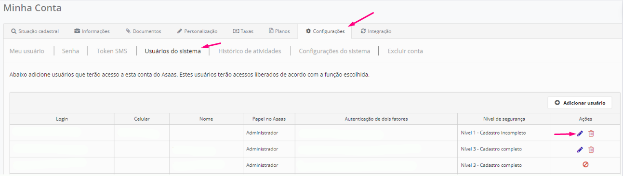The height and width of the screenshot is (176, 623).
Task: Select the Taxas tab
Action: point(243,31)
